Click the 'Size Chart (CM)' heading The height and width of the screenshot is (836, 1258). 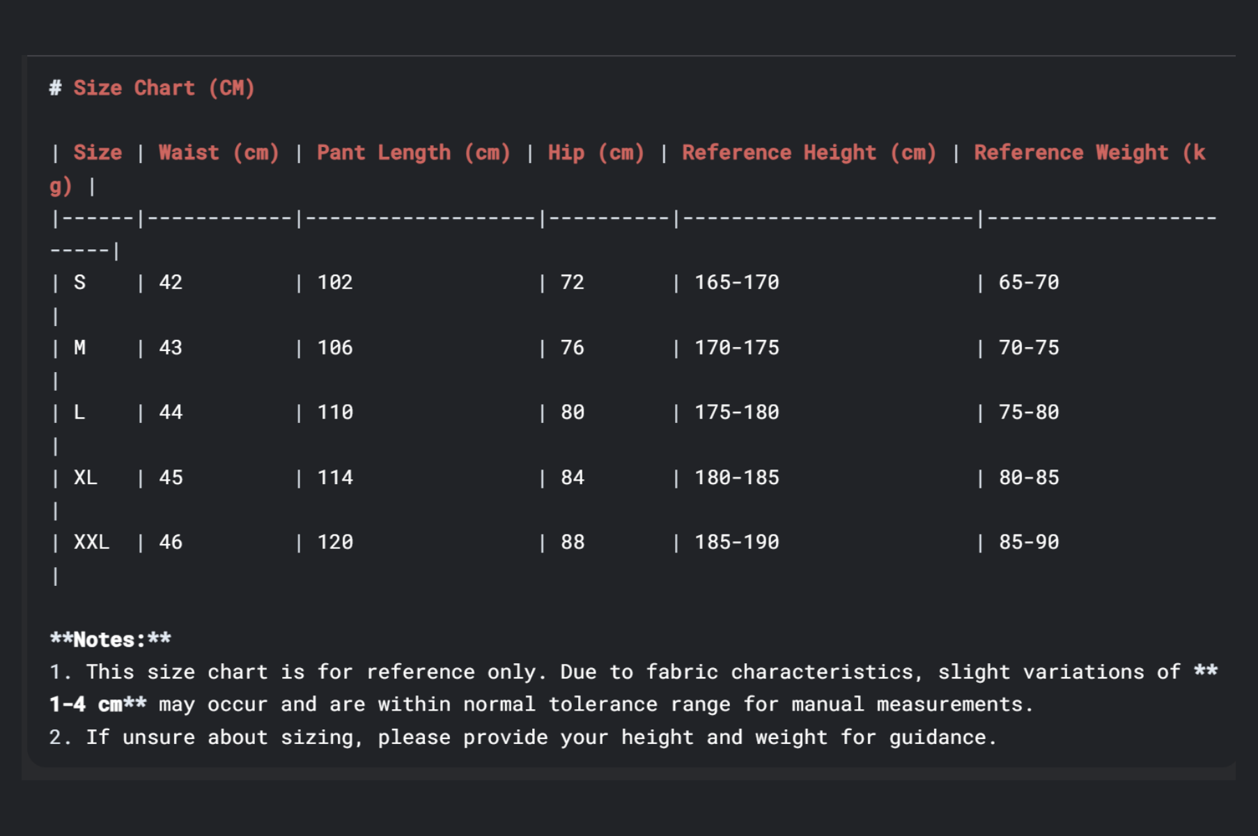(x=164, y=88)
